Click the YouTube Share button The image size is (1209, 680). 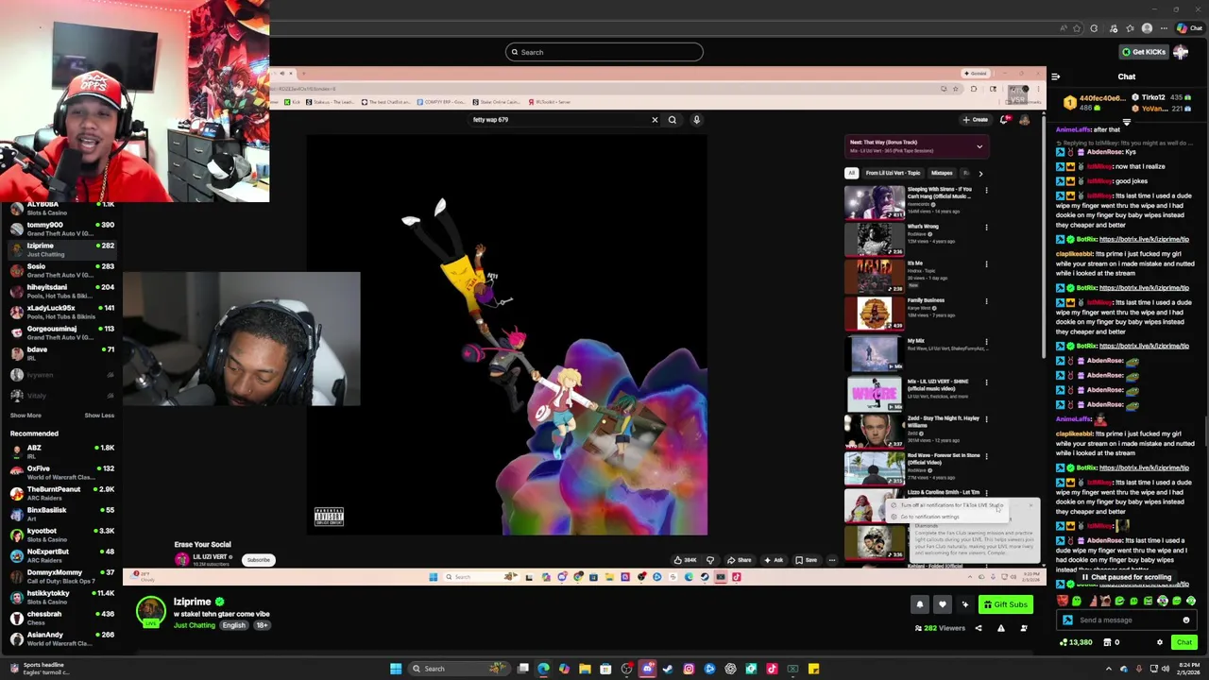click(741, 560)
